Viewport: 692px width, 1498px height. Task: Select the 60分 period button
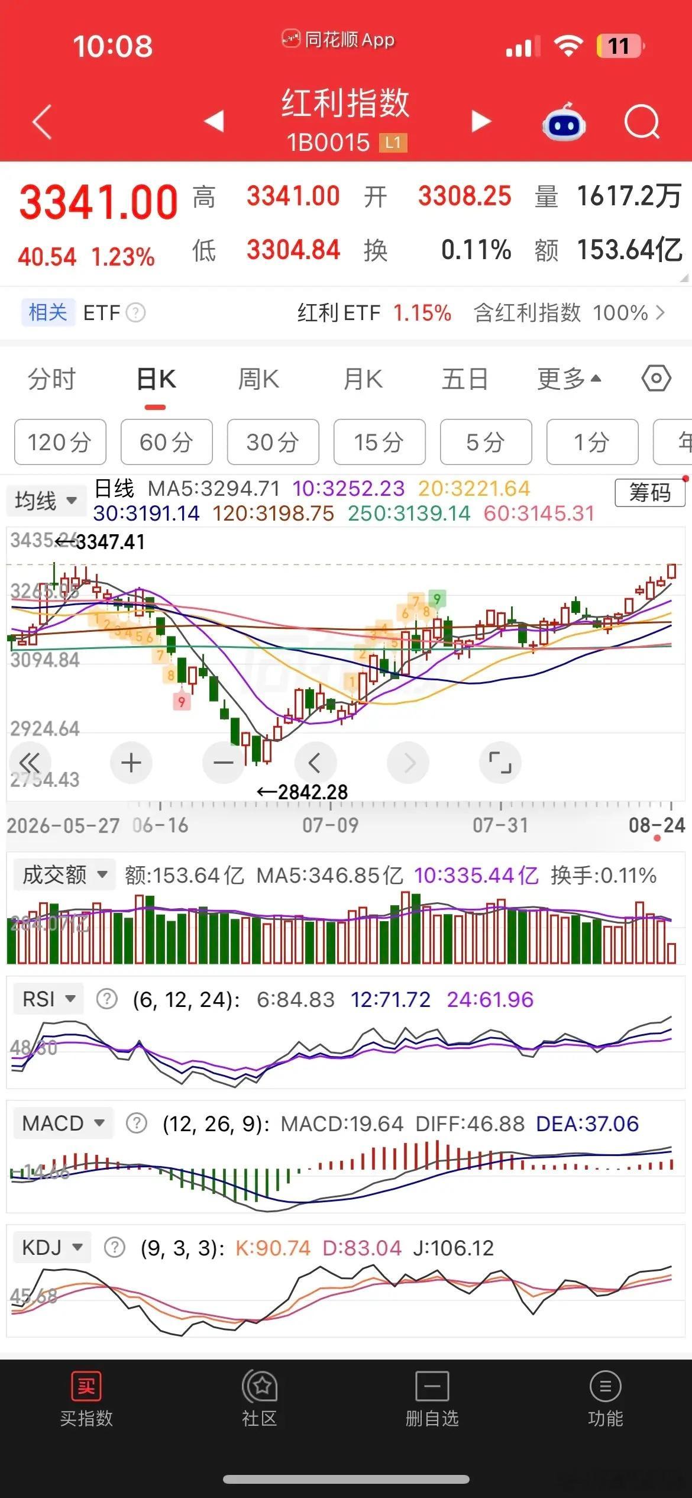(167, 442)
